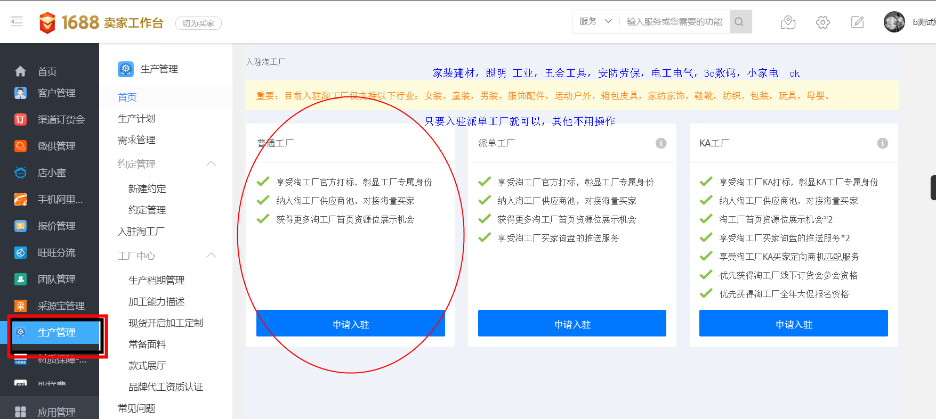Click the 切为买家 switch button

(198, 23)
